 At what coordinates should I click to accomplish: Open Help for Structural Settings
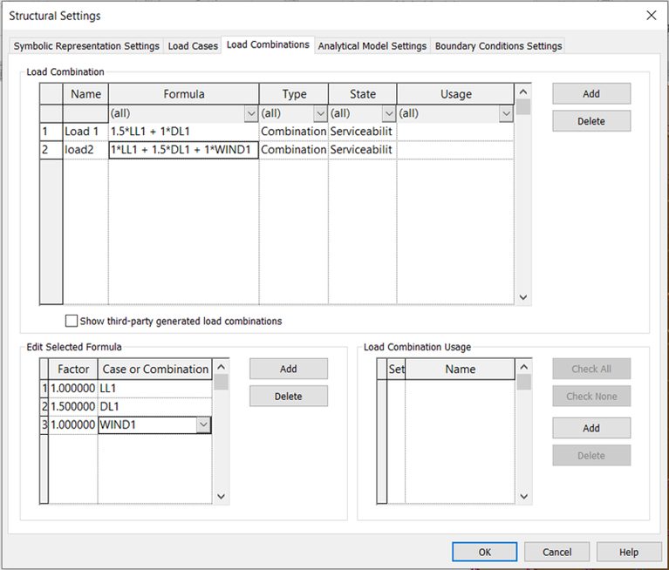(x=629, y=552)
